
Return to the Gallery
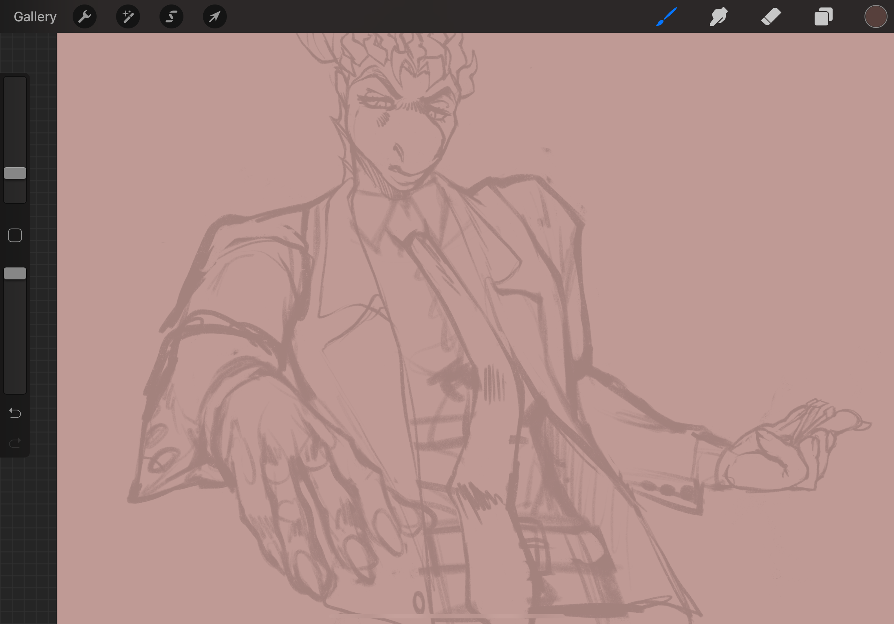pos(35,17)
